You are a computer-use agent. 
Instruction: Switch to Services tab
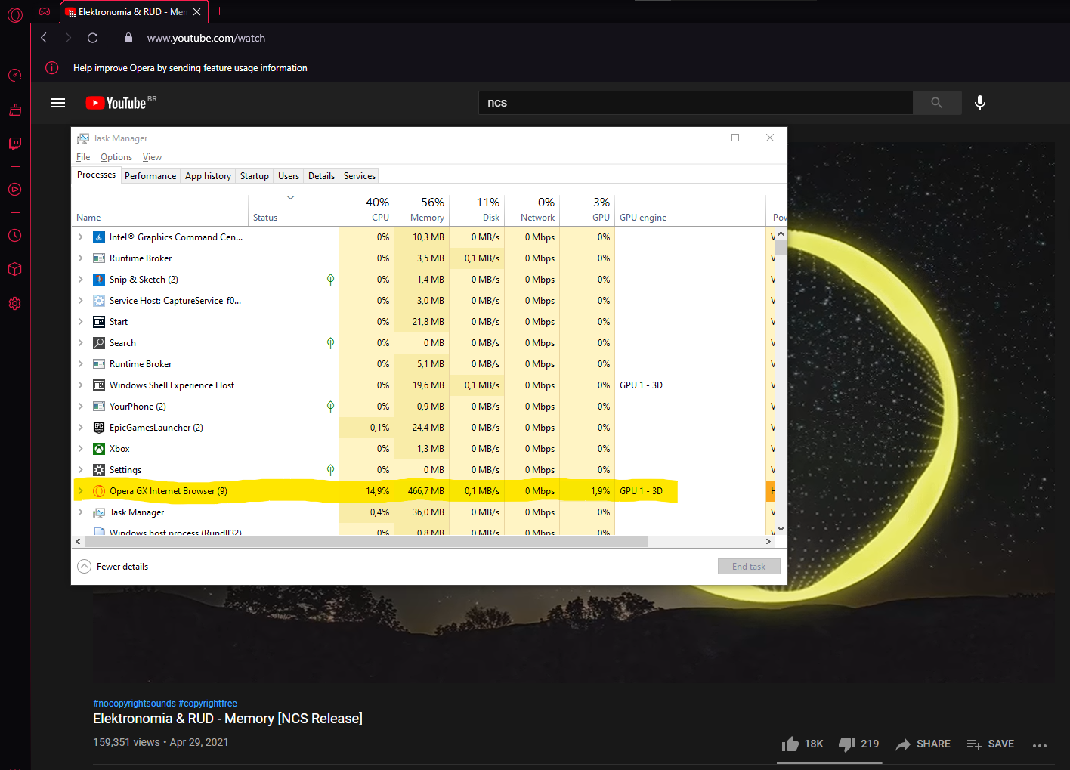[360, 176]
